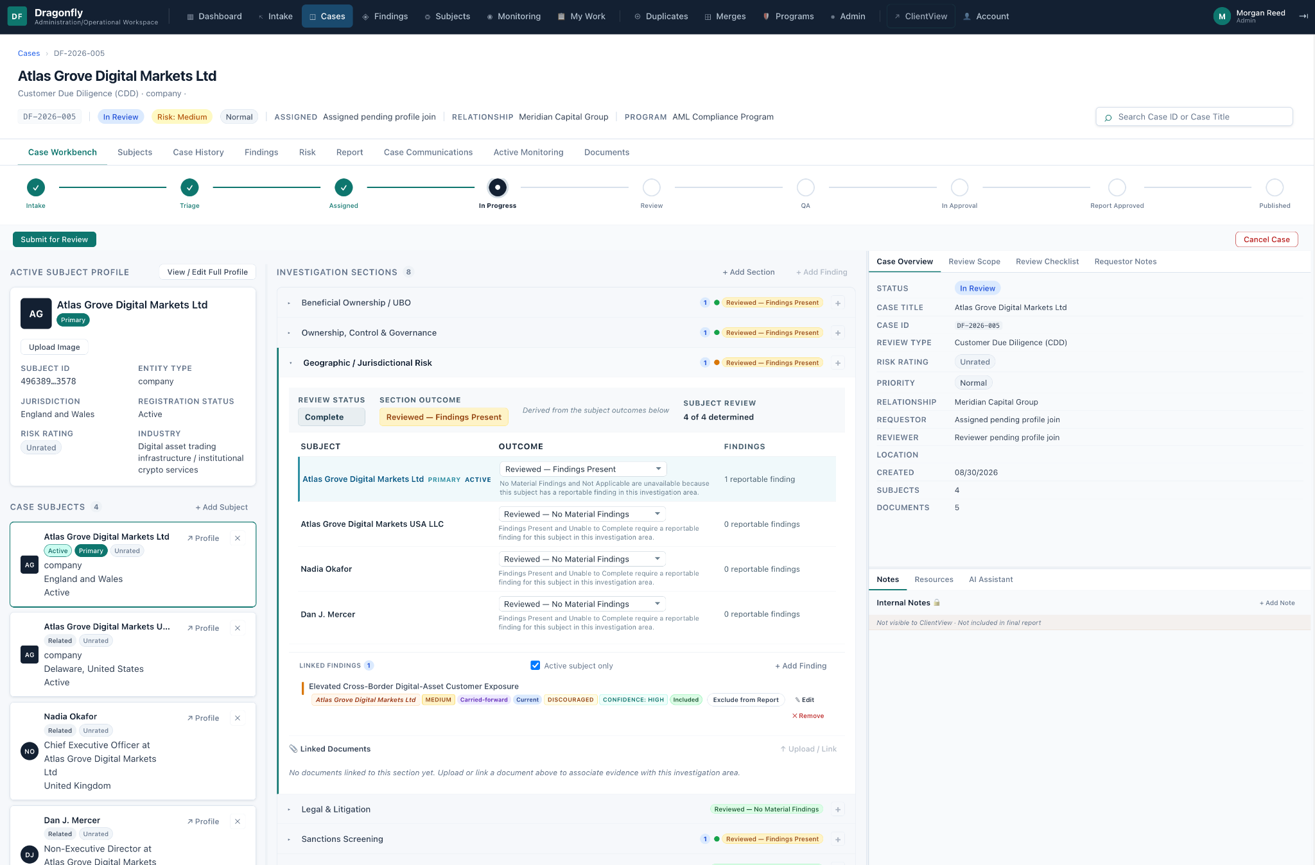Click the QA workflow step circle
The height and width of the screenshot is (865, 1315).
(805, 187)
